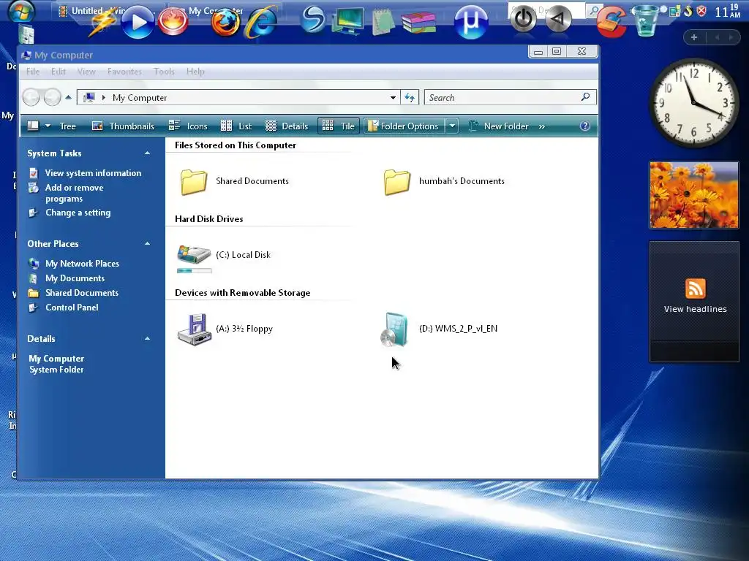Click the Forward navigation button

tap(52, 97)
